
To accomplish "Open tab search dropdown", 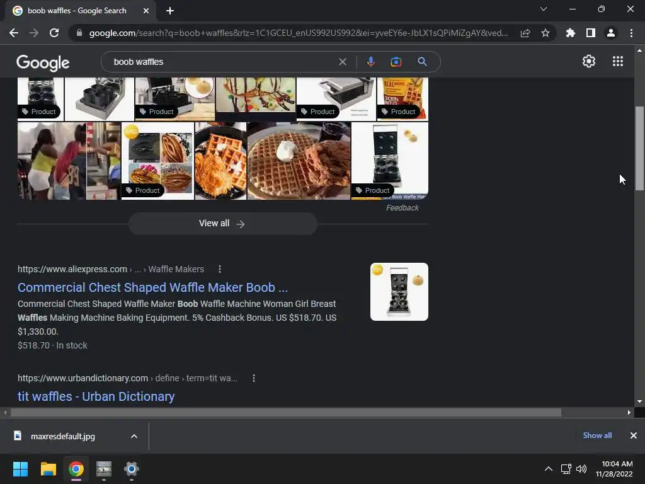I will point(544,9).
